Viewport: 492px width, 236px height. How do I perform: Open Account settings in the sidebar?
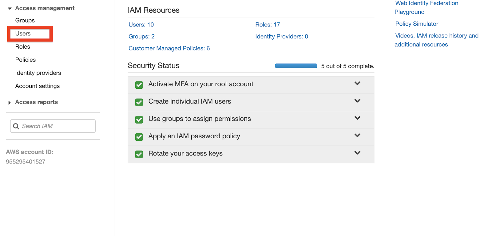[x=38, y=86]
